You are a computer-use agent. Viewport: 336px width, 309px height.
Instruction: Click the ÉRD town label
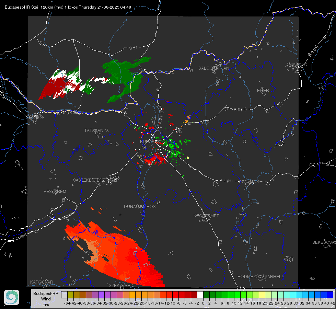[x=141, y=157]
